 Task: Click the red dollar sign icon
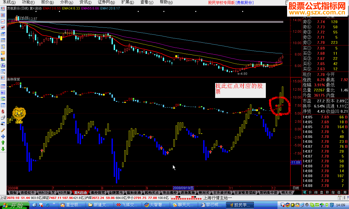(x=3, y=111)
